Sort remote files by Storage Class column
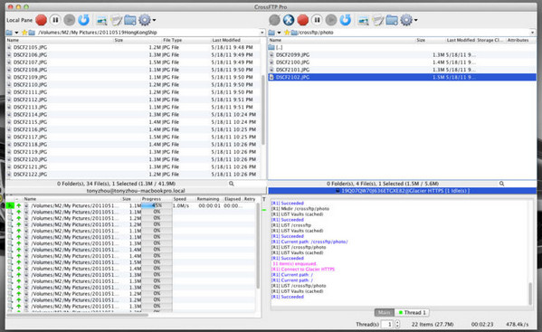This screenshot has height=332, width=542. (x=490, y=40)
